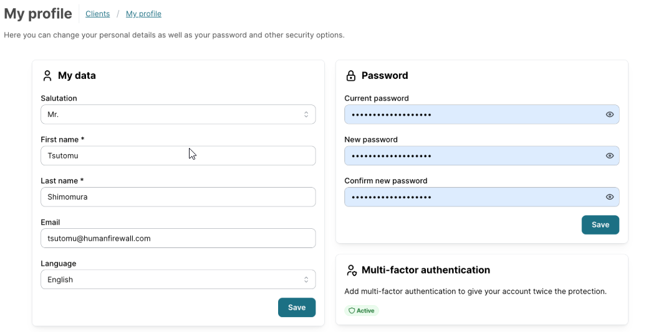Click into the Last name field
Viewport: 646px width, 332px height.
pyautogui.click(x=178, y=197)
